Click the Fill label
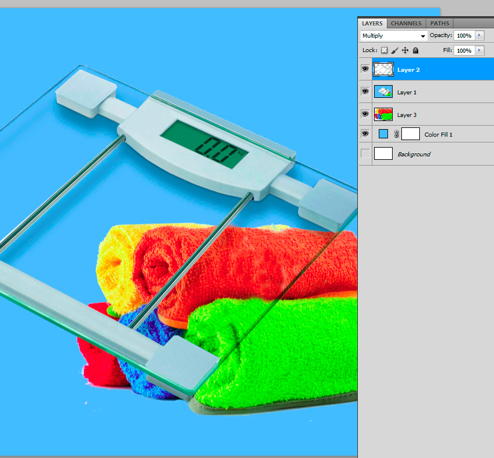 click(447, 50)
